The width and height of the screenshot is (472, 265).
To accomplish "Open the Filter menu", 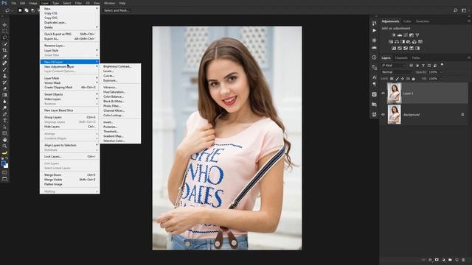I will coord(78,3).
